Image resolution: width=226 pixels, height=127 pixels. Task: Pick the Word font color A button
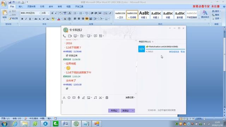coord(59,19)
